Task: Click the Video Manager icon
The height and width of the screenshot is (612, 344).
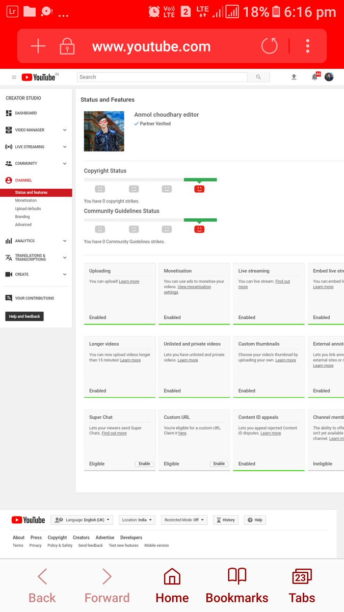Action: pos(9,130)
